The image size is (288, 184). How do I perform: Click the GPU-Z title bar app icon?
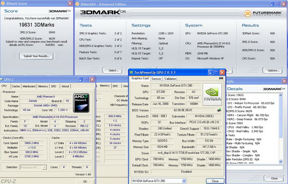pyautogui.click(x=131, y=72)
